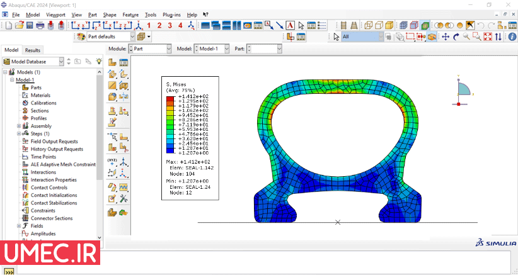Screen dimensions: 518x275
Task: Expand the Assembly tree node
Action: (x=19, y=126)
